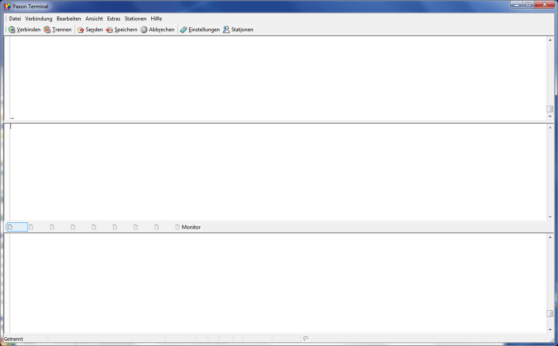This screenshot has width=558, height=346.
Task: Click top pane scrollbar down arrow
Action: [x=550, y=116]
